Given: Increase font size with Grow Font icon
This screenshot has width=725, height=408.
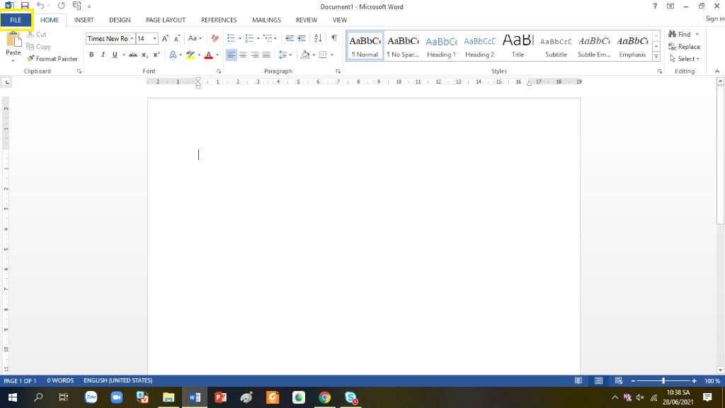Looking at the screenshot, I should [x=165, y=38].
